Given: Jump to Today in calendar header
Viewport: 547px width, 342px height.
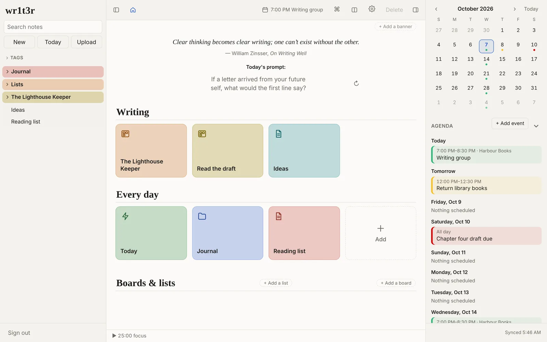Looking at the screenshot, I should tap(531, 9).
